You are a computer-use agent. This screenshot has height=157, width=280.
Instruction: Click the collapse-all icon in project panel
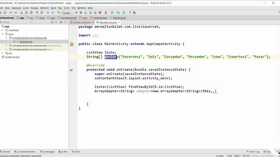coord(56,22)
